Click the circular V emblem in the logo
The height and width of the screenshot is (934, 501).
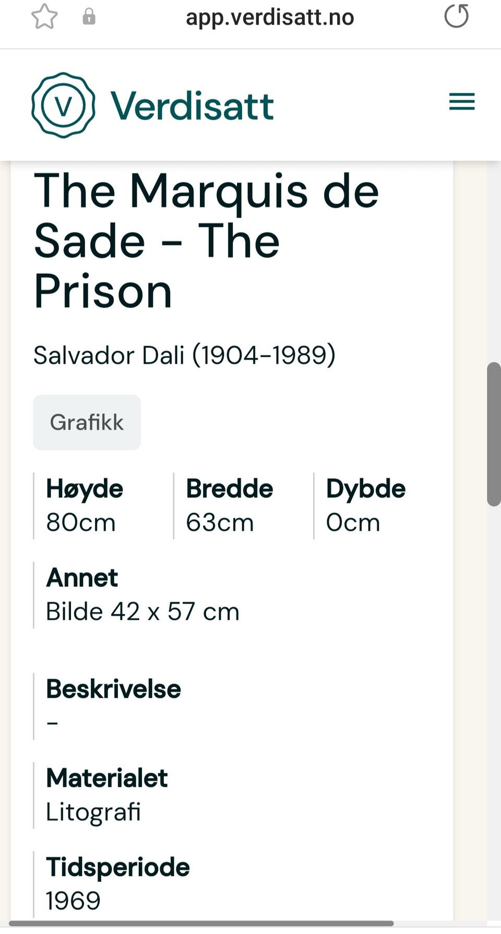tap(63, 104)
